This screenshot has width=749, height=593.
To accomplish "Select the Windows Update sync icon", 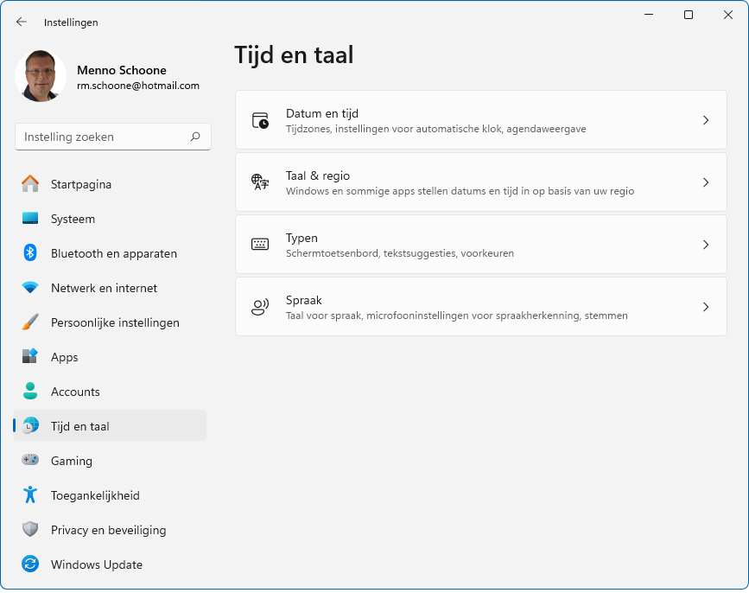I will [30, 564].
